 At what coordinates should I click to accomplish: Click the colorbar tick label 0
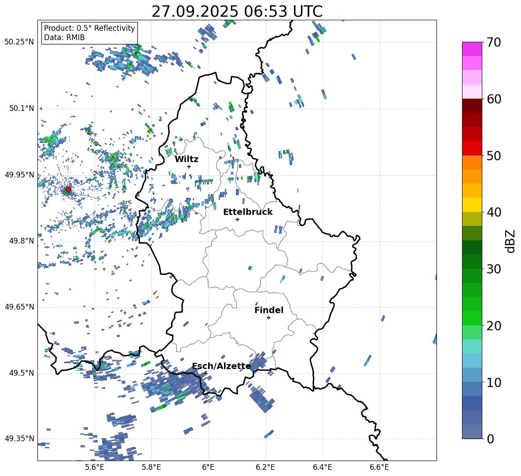coord(490,439)
